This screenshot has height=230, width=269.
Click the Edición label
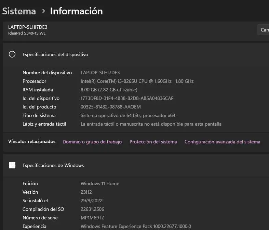point(30,183)
